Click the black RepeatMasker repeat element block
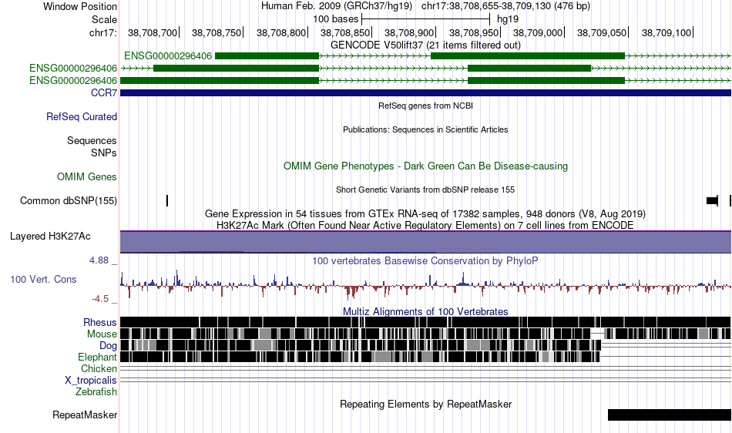Image resolution: width=732 pixels, height=433 pixels. pos(670,415)
